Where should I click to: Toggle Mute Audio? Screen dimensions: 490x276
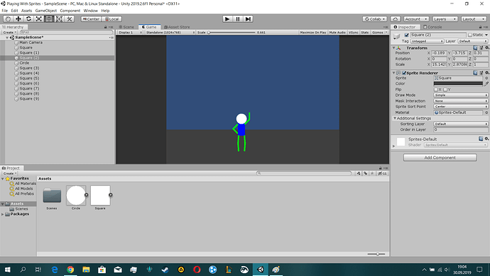coord(337,33)
